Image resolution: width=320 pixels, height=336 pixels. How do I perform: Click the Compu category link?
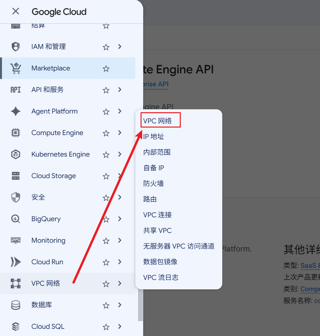click(x=310, y=289)
